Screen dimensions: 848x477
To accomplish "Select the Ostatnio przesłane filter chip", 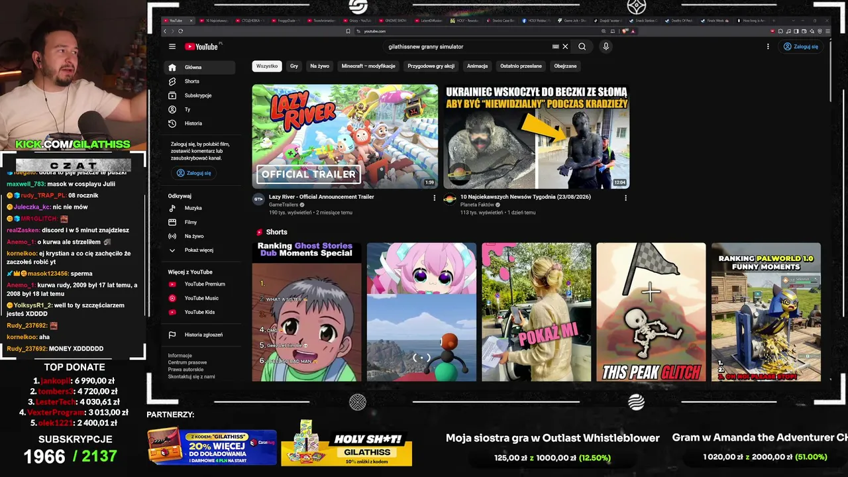I will (521, 66).
